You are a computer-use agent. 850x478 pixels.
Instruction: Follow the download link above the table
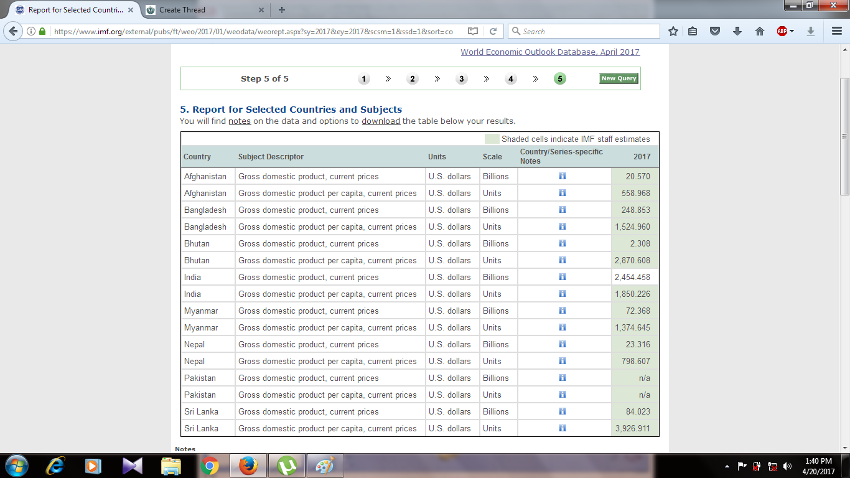coord(381,121)
